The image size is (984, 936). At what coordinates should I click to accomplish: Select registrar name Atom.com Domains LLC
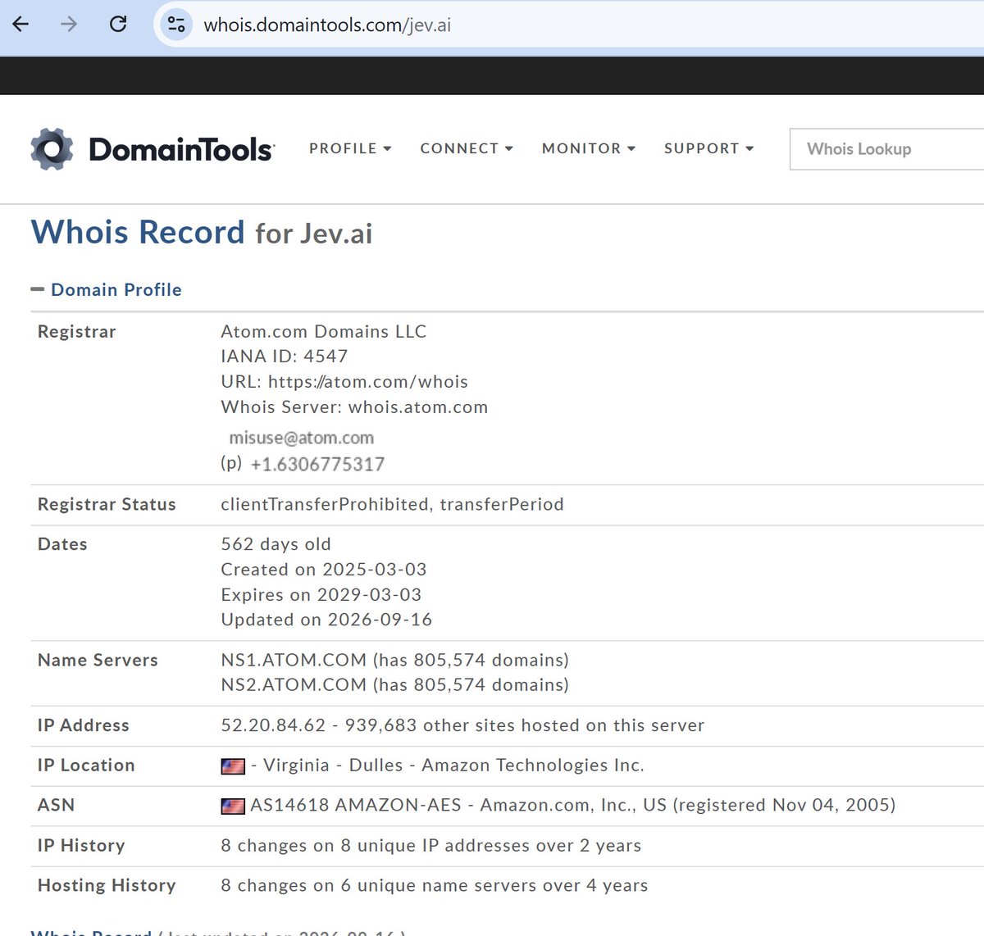click(324, 331)
